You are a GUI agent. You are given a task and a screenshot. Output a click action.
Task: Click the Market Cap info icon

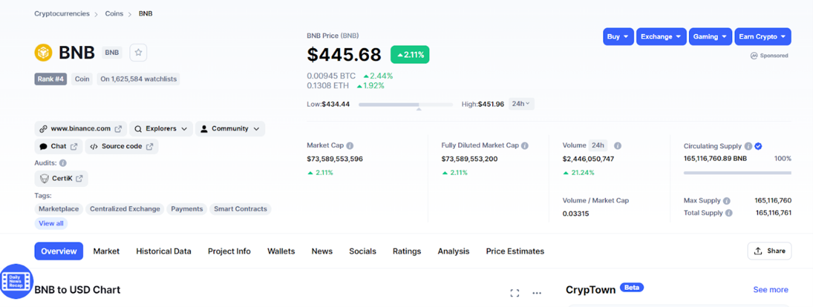pos(350,146)
